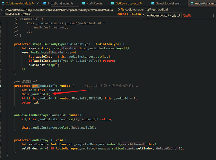This screenshot has height=160, width=216.
Task: Click the stopAllAudioByType method name
Action: click(x=48, y=44)
